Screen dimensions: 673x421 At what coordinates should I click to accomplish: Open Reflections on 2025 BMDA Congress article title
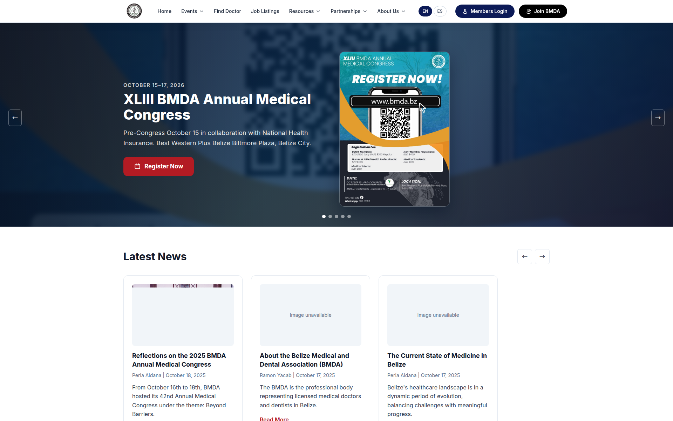click(x=179, y=360)
